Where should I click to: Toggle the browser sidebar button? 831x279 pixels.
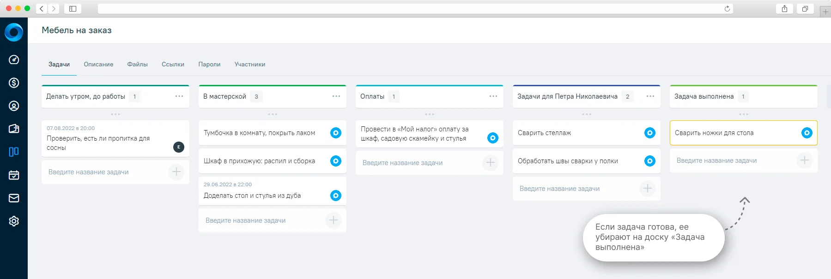73,8
